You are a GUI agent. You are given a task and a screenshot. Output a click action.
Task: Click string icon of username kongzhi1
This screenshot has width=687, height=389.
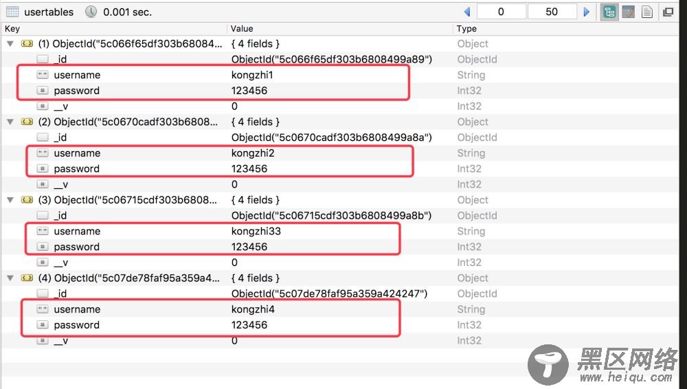pos(43,75)
